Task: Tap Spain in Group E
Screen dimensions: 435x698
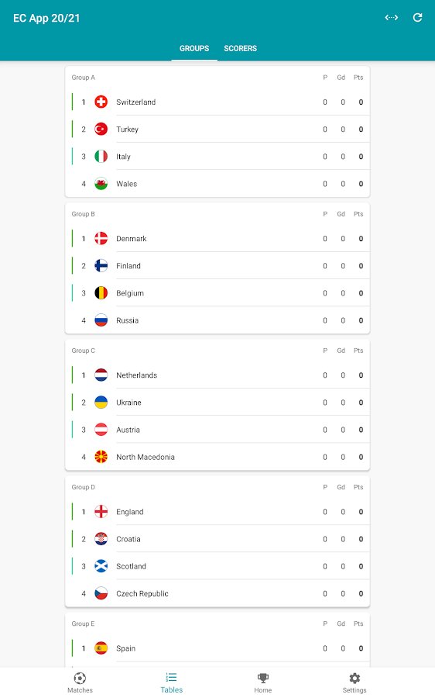Action: tap(217, 648)
